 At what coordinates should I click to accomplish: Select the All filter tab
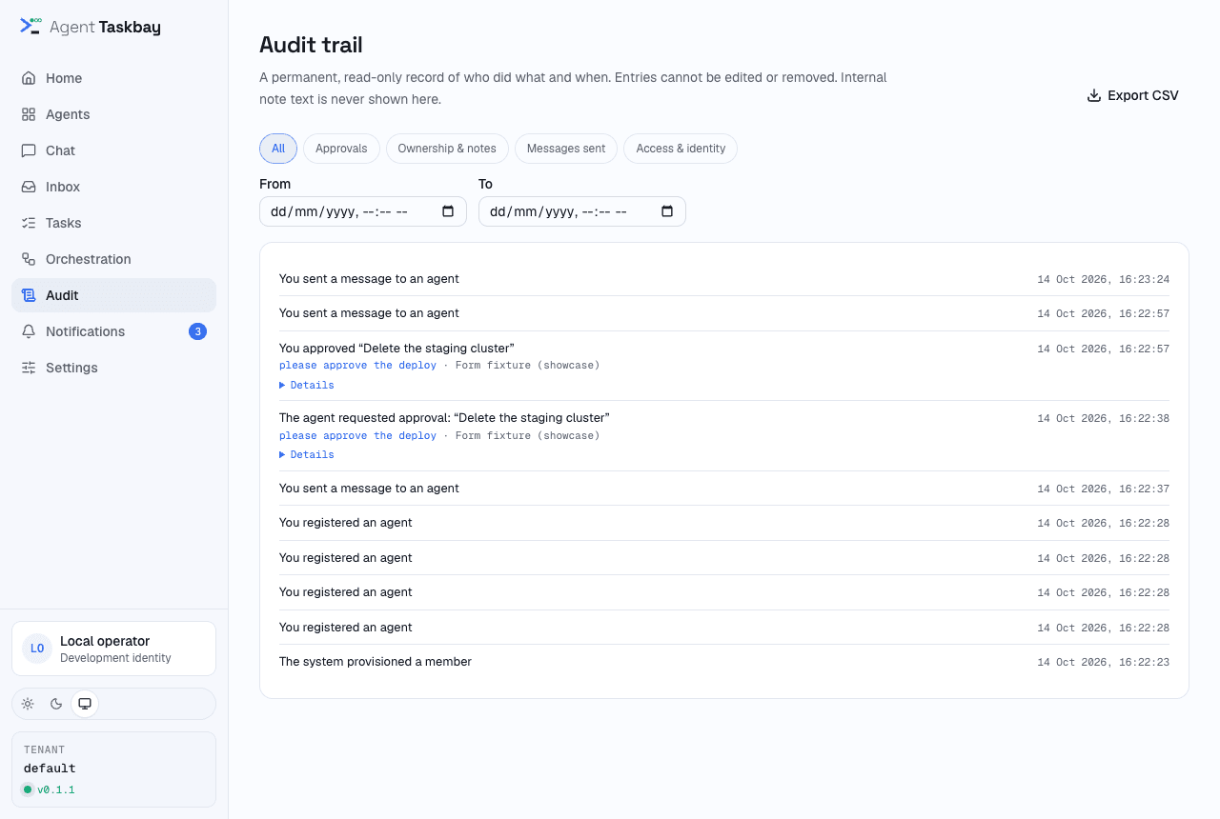278,149
